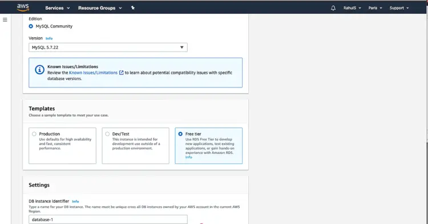
Task: Click the Settings heading
Action: click(39, 185)
